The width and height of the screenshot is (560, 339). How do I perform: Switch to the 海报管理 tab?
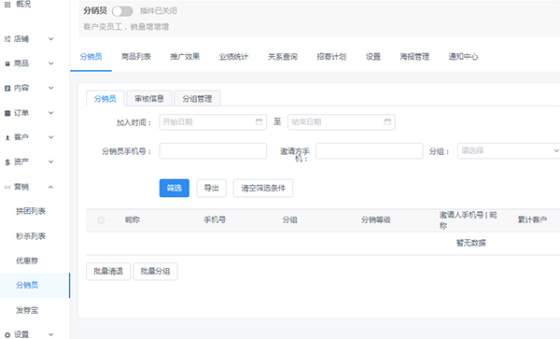[x=414, y=56]
